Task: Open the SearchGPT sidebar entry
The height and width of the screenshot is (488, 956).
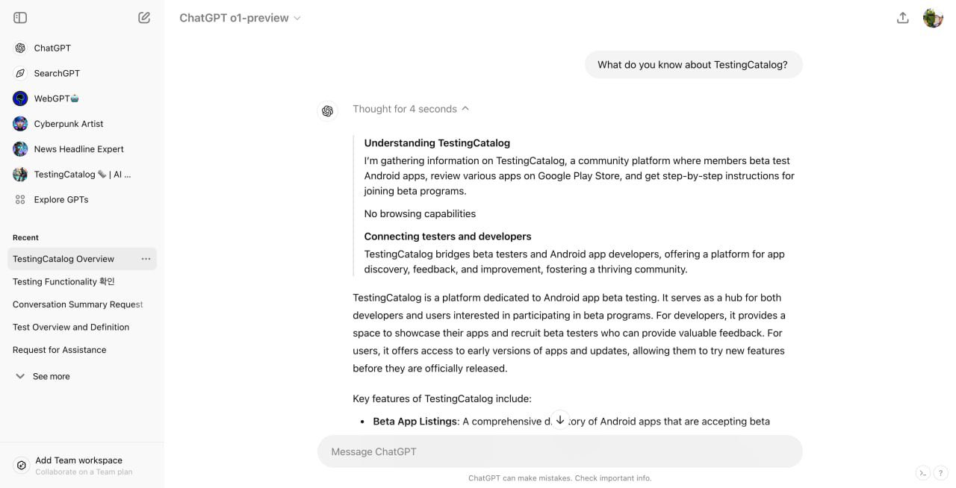Action: 82,73
